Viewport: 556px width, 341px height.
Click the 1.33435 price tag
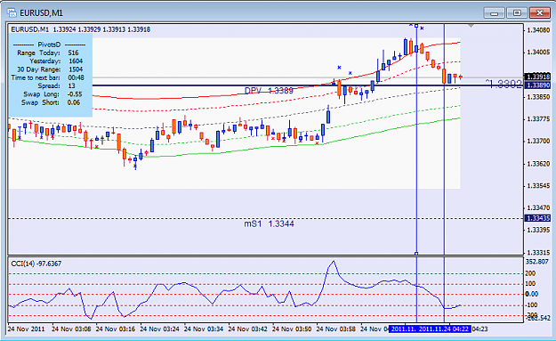click(537, 218)
